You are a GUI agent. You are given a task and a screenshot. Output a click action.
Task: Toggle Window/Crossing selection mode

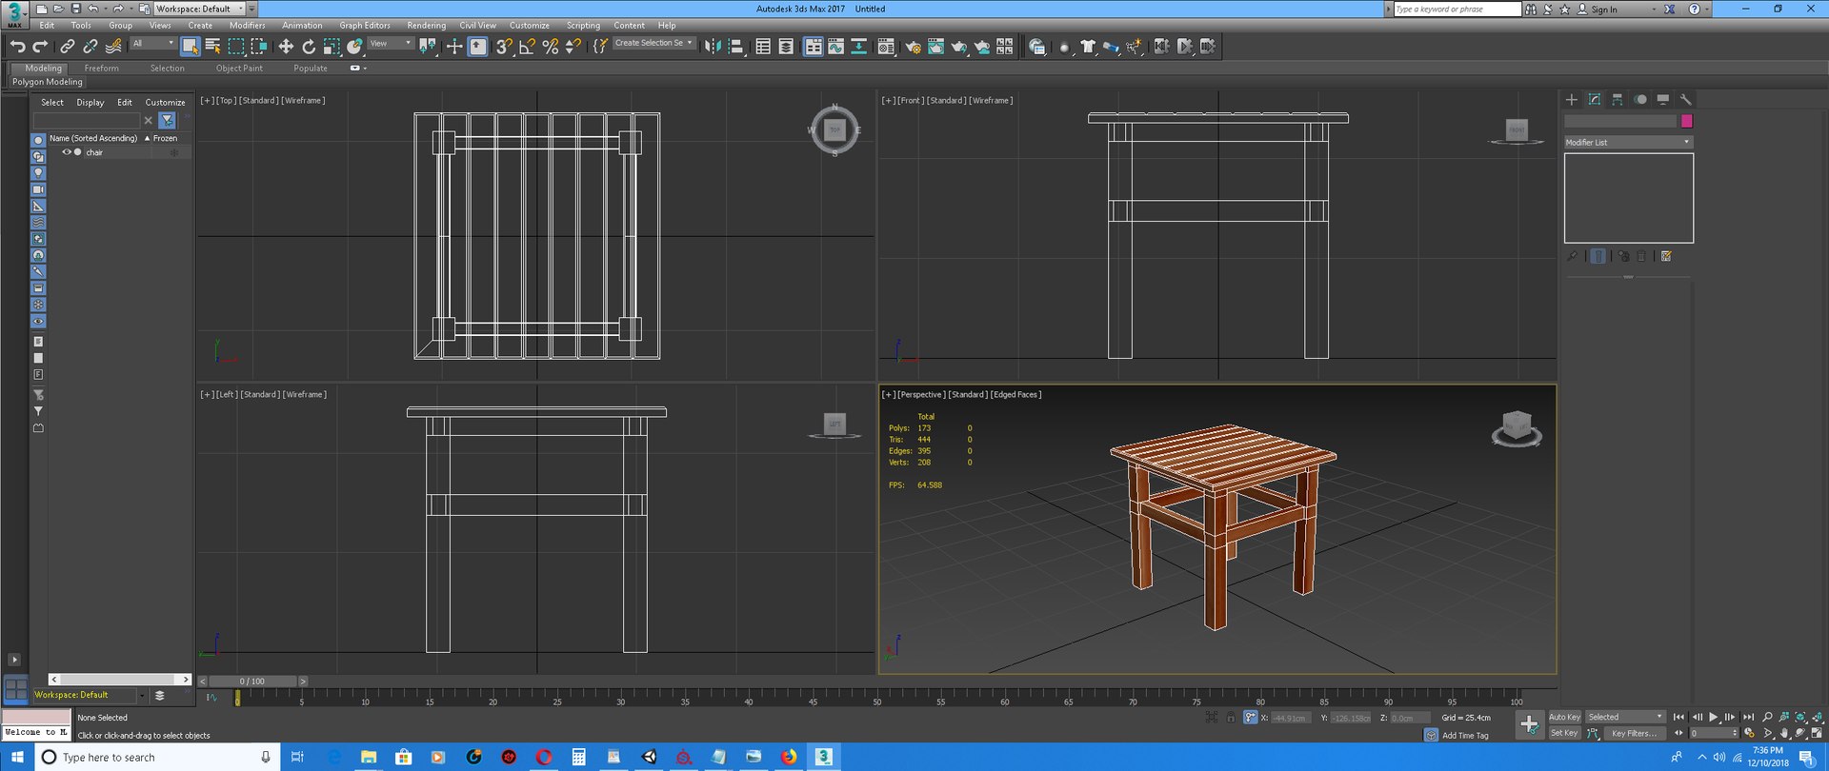259,46
